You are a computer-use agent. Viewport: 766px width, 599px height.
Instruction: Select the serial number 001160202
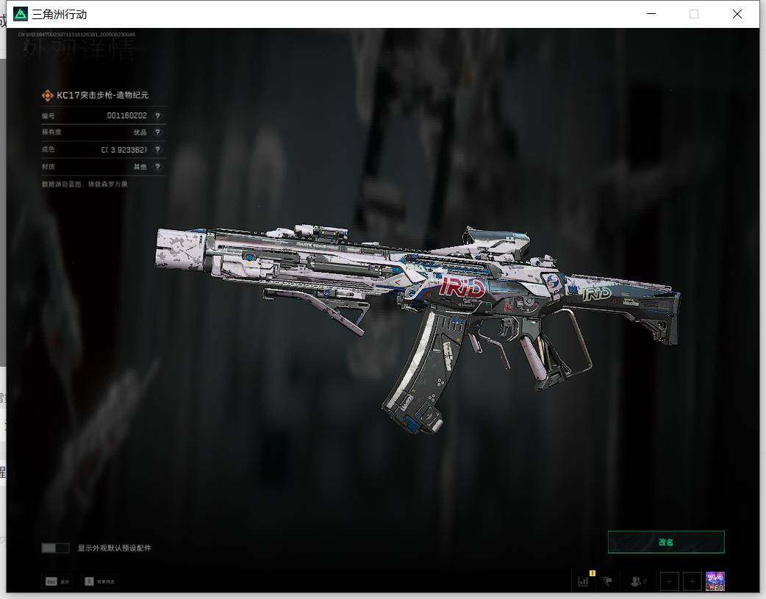pyautogui.click(x=127, y=116)
